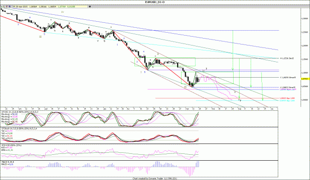Select the red 'App 1.000' projection label
310x180 pixels.
pyautogui.click(x=287, y=98)
